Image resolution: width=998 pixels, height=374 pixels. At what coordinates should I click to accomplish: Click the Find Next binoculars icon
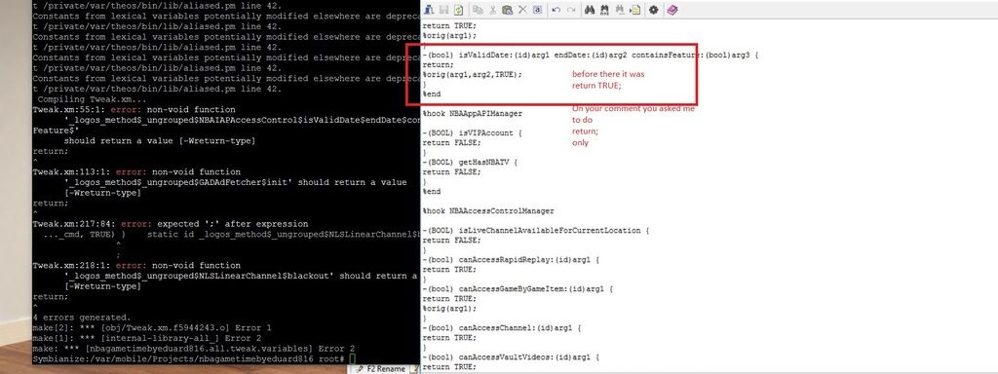click(x=620, y=10)
